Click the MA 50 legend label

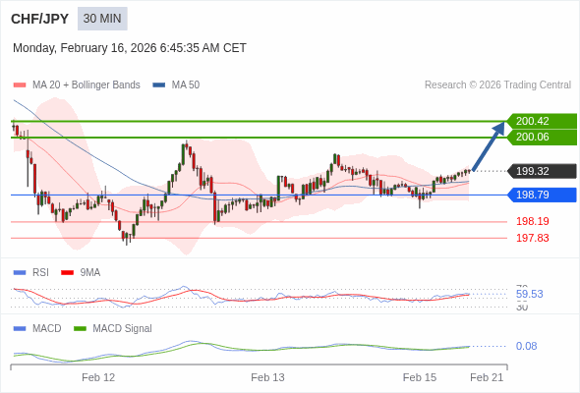click(x=186, y=85)
